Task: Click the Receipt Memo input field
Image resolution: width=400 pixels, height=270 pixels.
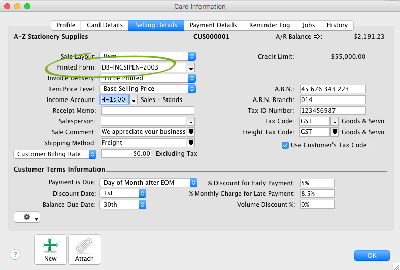Action: pos(147,111)
